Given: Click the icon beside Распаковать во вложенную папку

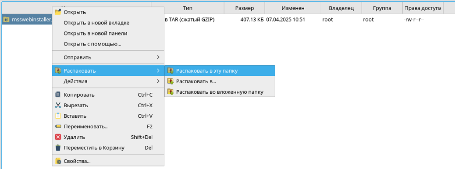Looking at the screenshot, I should 171,92.
